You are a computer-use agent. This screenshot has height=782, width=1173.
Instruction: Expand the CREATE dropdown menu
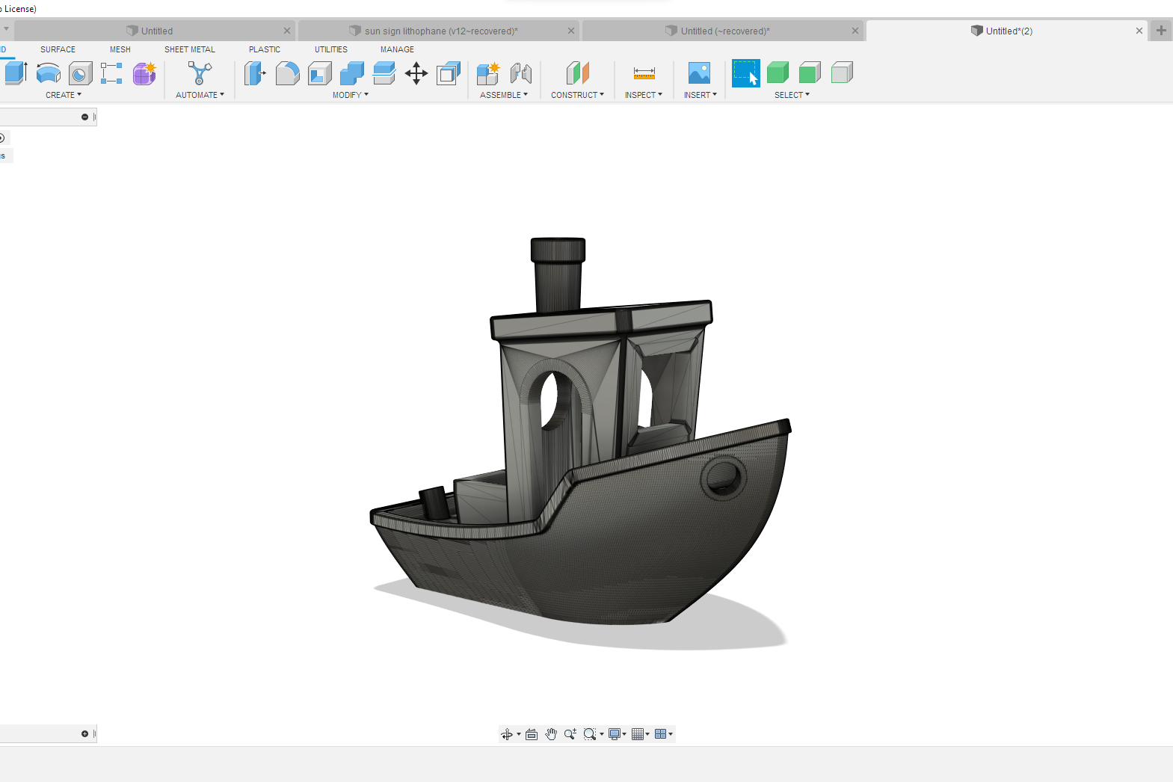(x=64, y=95)
